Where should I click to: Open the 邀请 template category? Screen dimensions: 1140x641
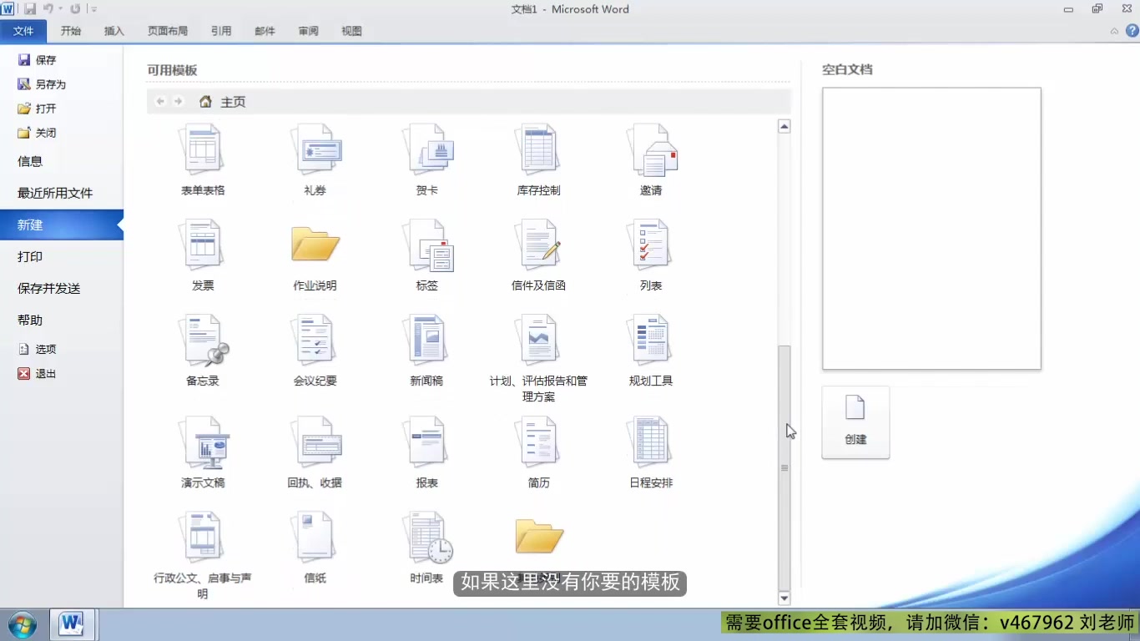[650, 160]
